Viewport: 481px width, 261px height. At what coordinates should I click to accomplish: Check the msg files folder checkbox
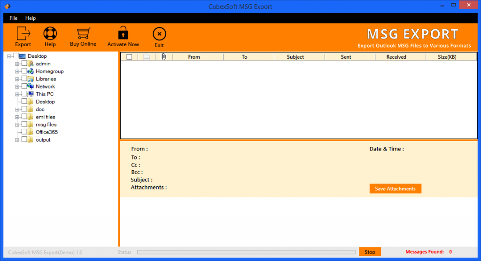pos(24,125)
